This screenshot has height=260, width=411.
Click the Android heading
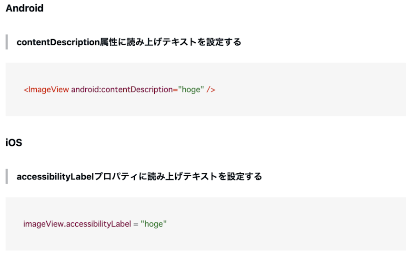[x=25, y=8]
